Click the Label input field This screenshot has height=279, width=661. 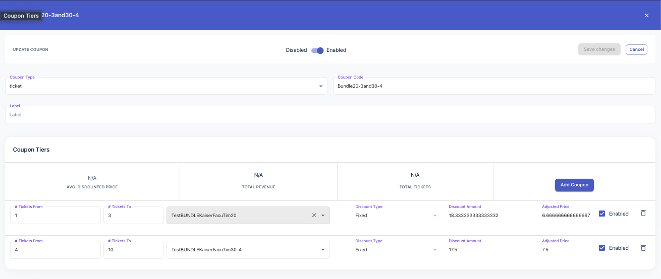(x=330, y=115)
